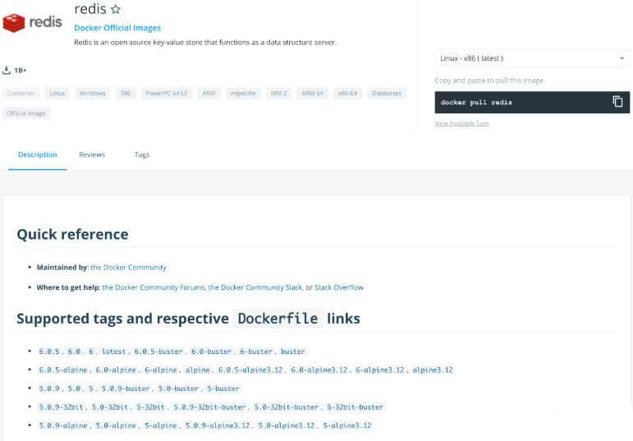Select the mips64le chip
Screen dimensions: 633x441
click(243, 94)
